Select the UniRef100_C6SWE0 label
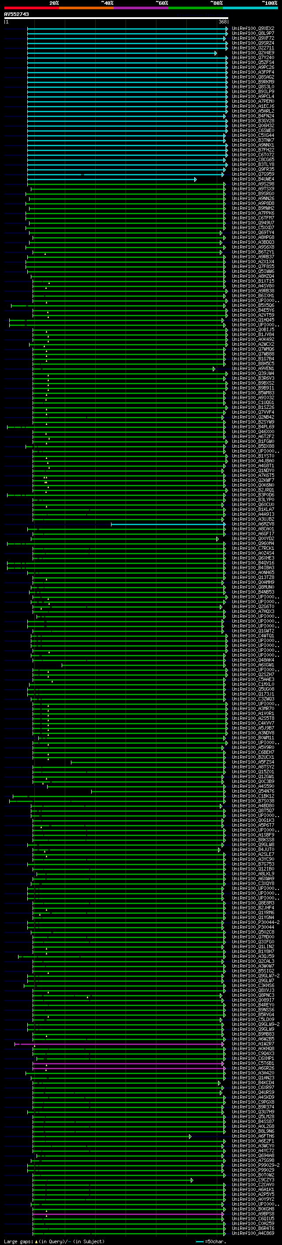Image resolution: width=282 pixels, height=1245 pixels. [253, 130]
